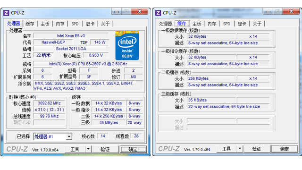Open the 关于 tab in left CPU-Z window
This screenshot has height=170, width=302.
pyautogui.click(x=105, y=24)
